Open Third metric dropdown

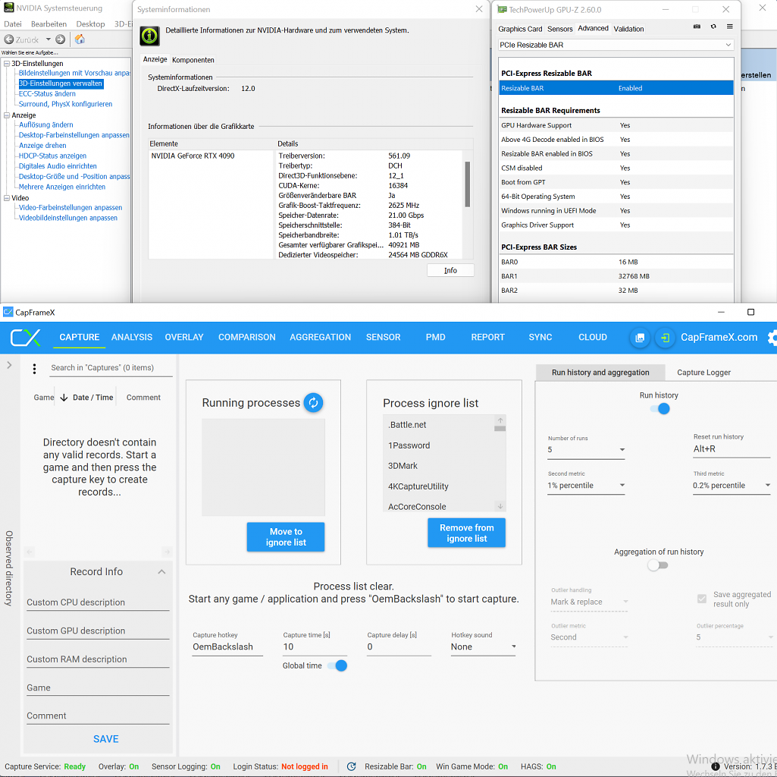pos(732,486)
